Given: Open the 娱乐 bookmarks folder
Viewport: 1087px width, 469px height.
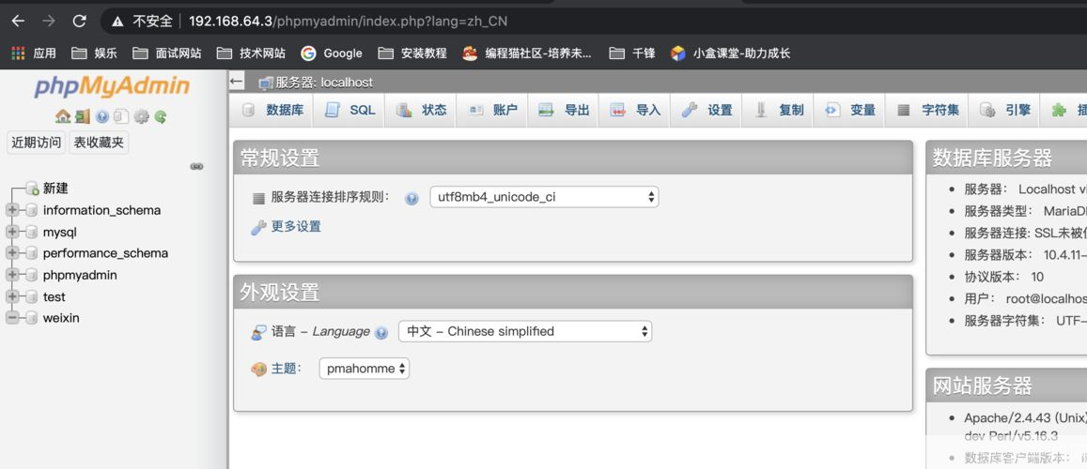Looking at the screenshot, I should tap(94, 53).
